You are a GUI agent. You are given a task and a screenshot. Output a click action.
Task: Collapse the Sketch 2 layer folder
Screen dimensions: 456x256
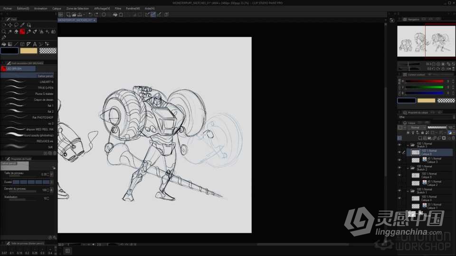click(408, 168)
